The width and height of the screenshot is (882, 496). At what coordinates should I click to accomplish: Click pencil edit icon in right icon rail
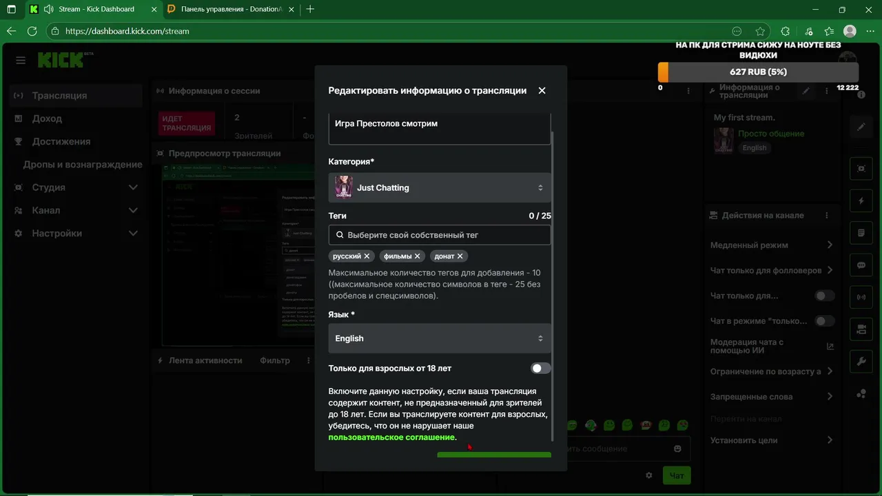pyautogui.click(x=861, y=127)
